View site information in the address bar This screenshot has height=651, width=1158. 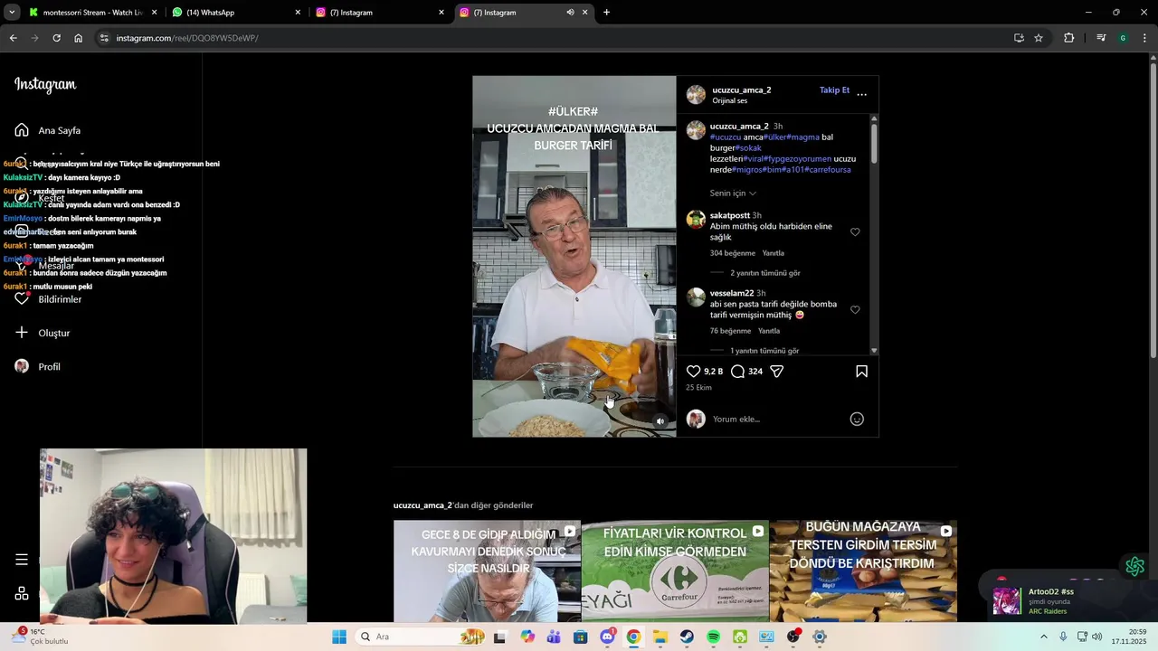[x=104, y=38]
